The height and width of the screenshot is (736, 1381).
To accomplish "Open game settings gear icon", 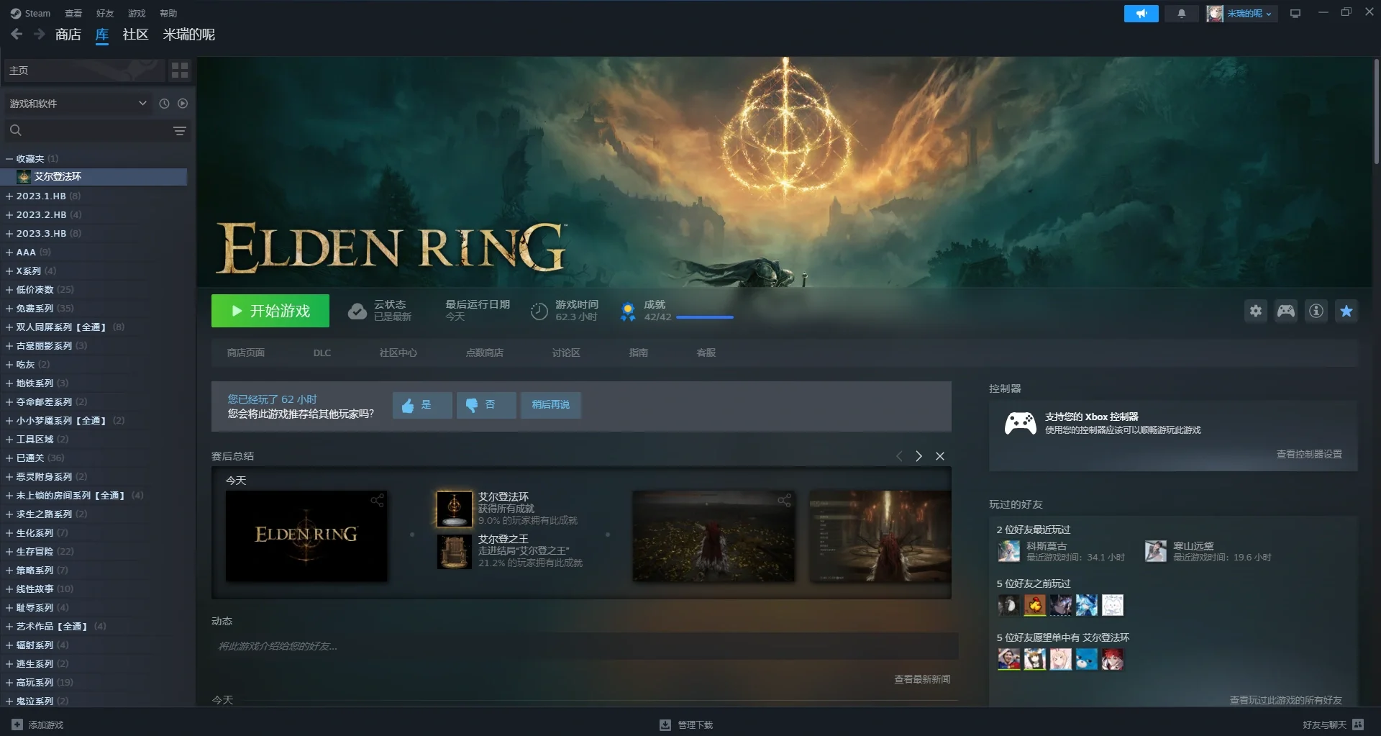I will [x=1256, y=311].
